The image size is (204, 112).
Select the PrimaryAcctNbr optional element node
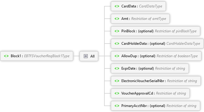[155, 106]
